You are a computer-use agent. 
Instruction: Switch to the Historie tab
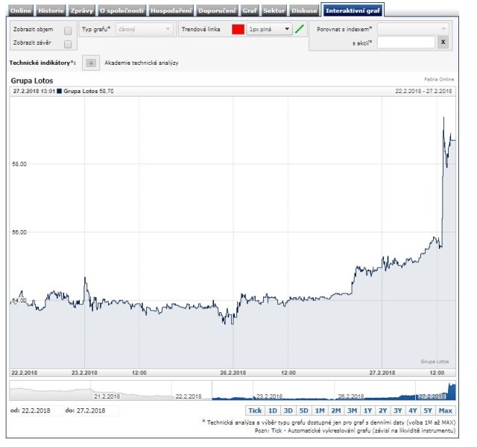point(51,11)
